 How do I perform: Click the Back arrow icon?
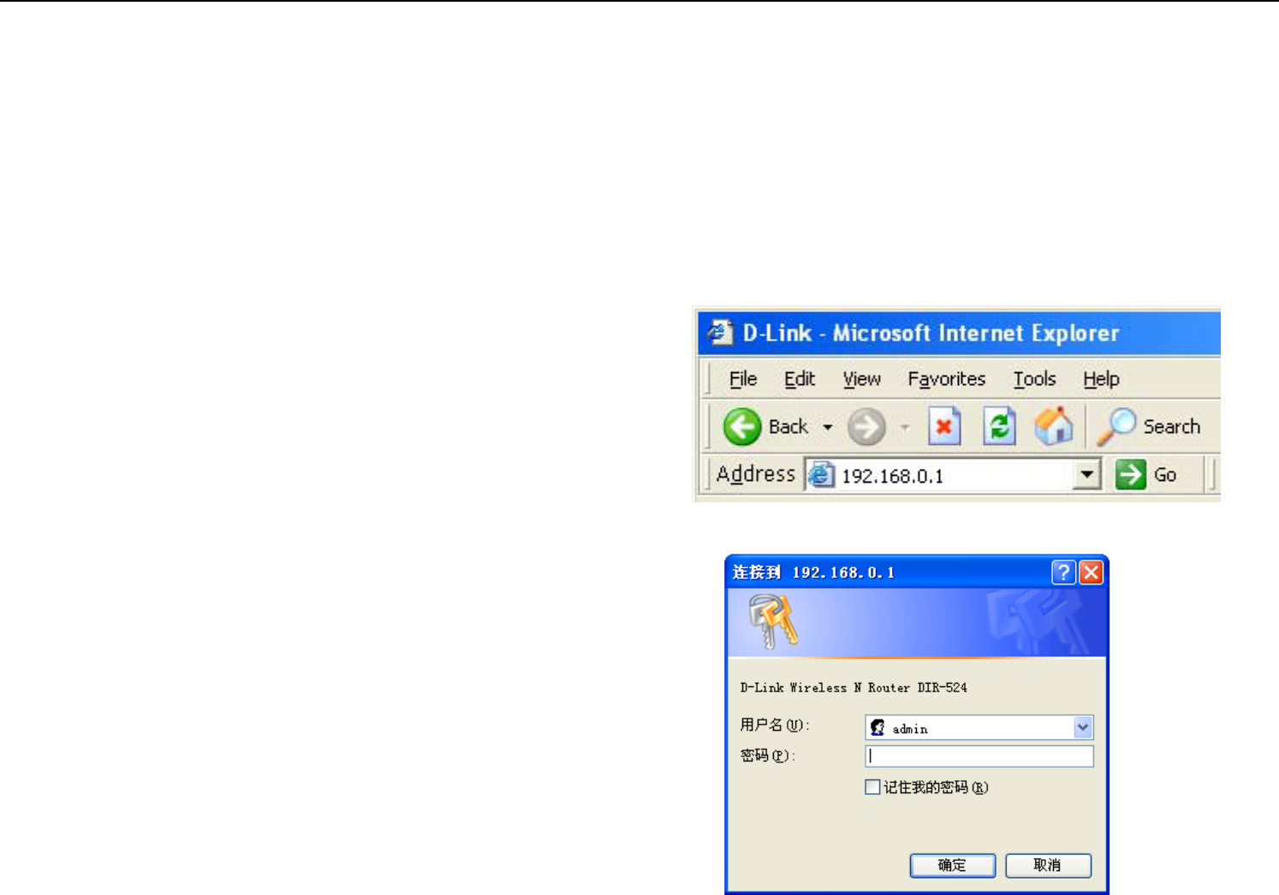click(742, 426)
